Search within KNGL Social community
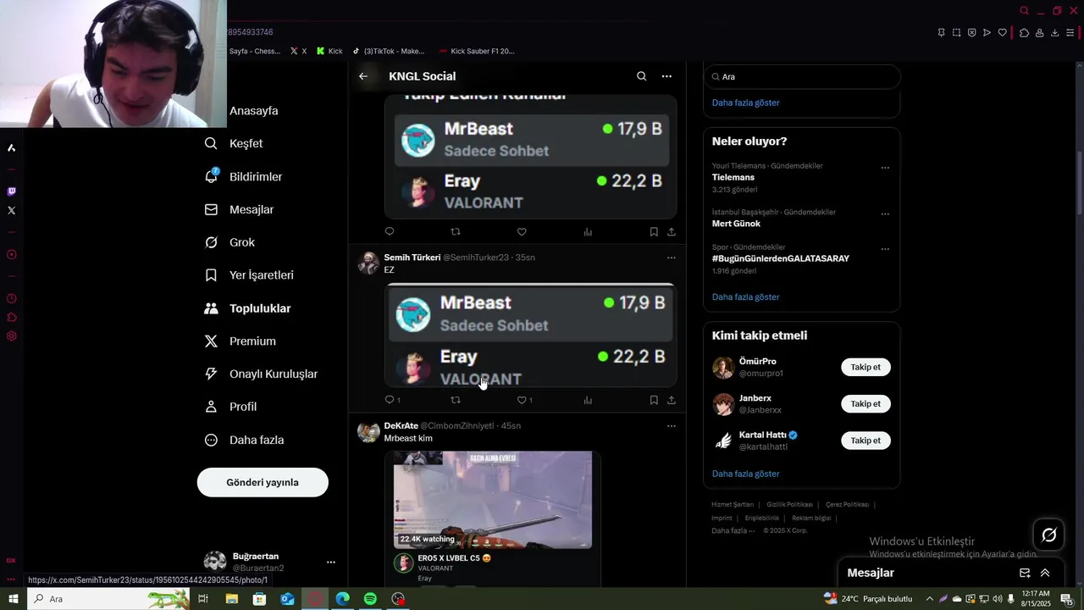1084x610 pixels. click(641, 76)
